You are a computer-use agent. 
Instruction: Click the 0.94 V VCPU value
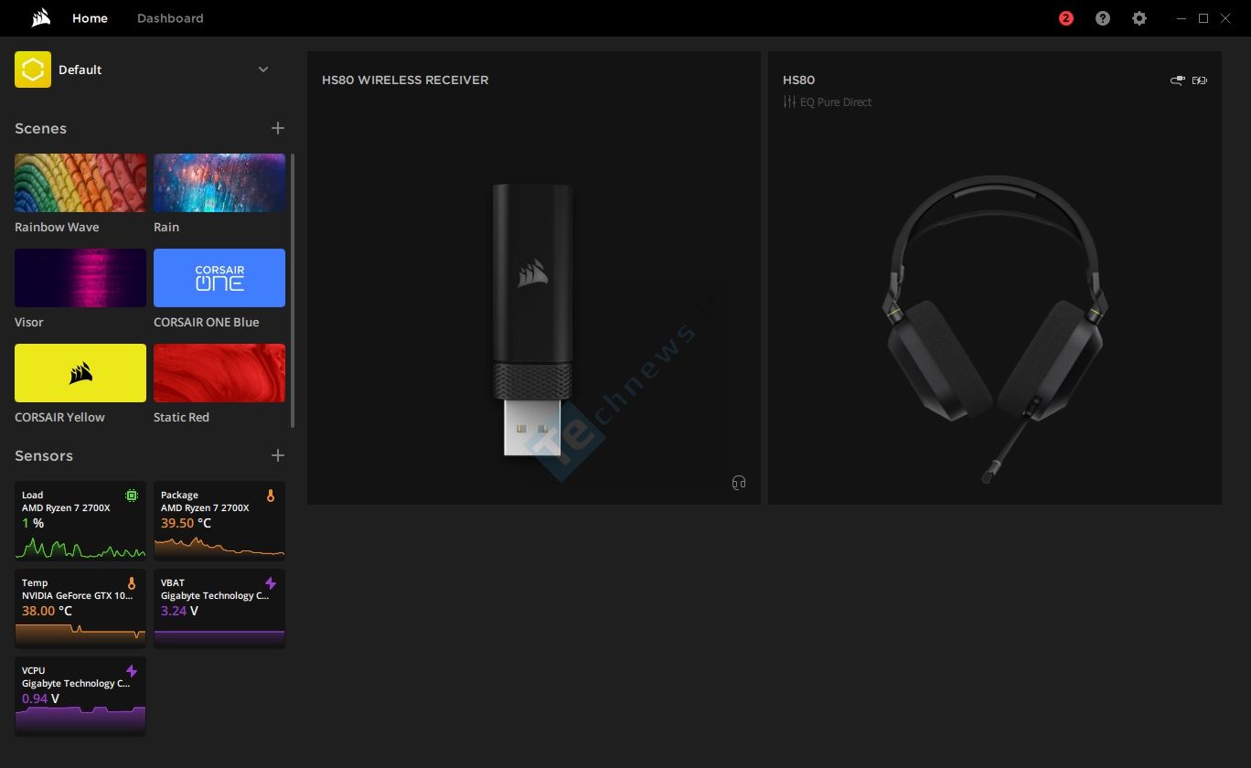point(41,699)
